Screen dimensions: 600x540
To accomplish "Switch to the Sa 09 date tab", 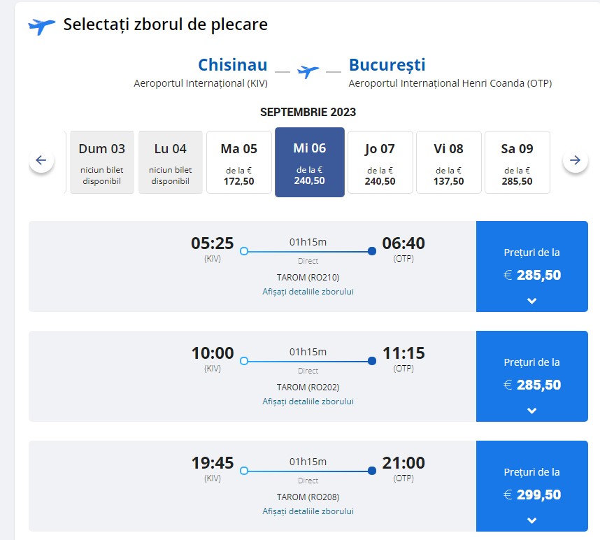I will tap(517, 162).
